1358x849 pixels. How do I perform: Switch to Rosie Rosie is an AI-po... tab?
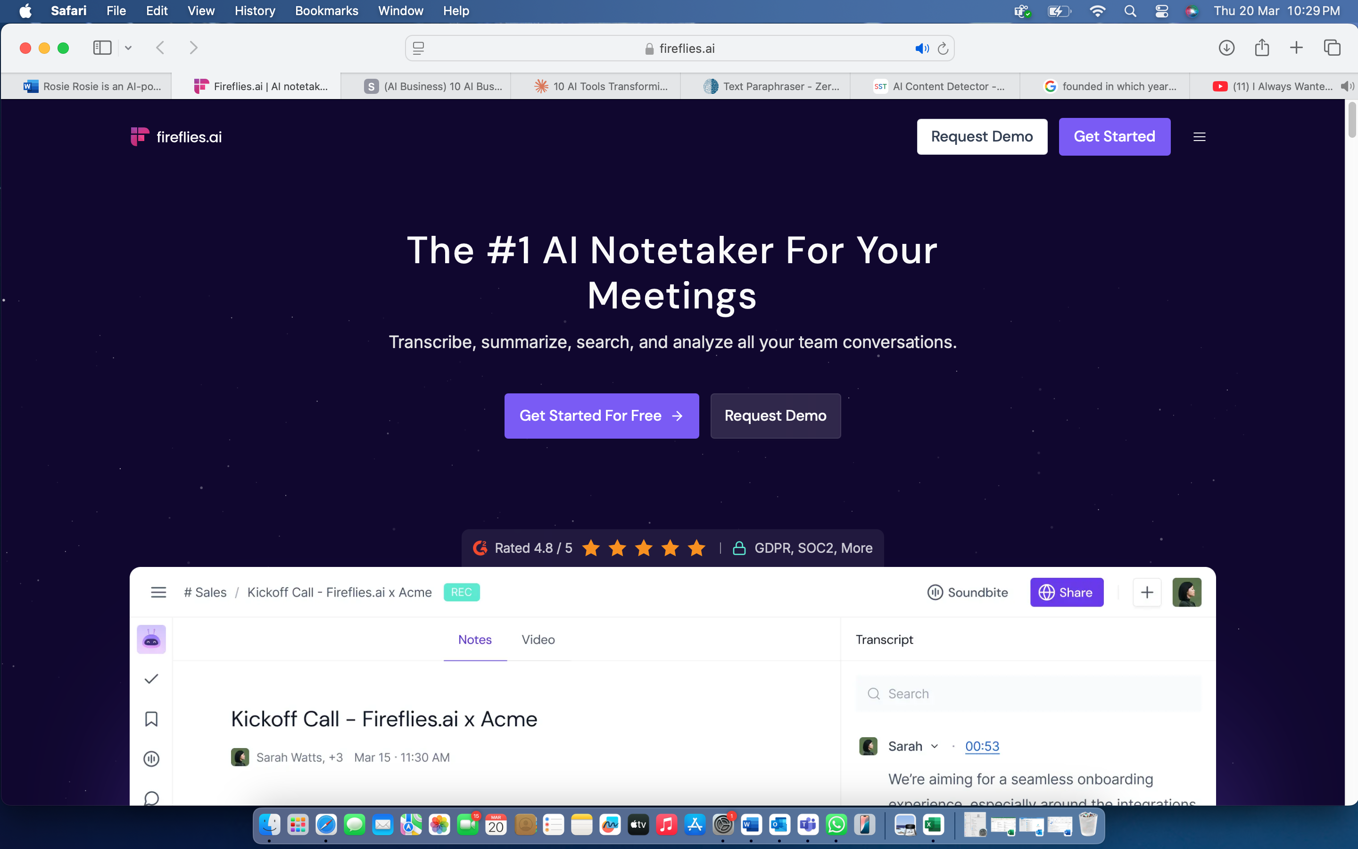click(87, 86)
